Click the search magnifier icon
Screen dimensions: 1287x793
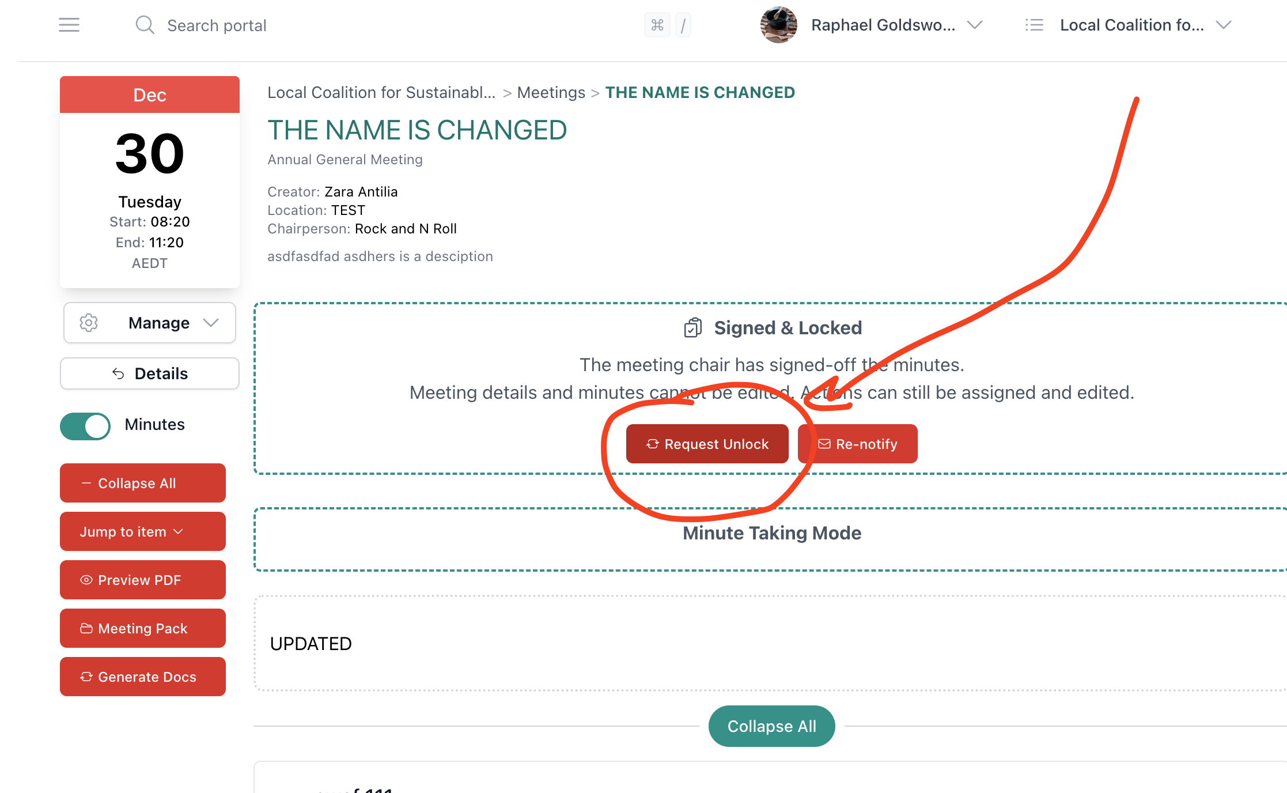[145, 25]
